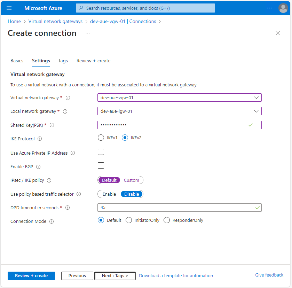The width and height of the screenshot is (292, 288).
Task: Click the Download a template for automation link
Action: point(176,275)
